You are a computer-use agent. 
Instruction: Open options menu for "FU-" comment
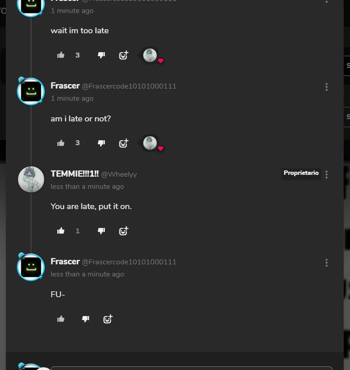pos(327,263)
